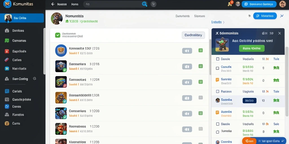Open the Nonoos top nav tab
This screenshot has width=289, height=144.
[62, 4]
